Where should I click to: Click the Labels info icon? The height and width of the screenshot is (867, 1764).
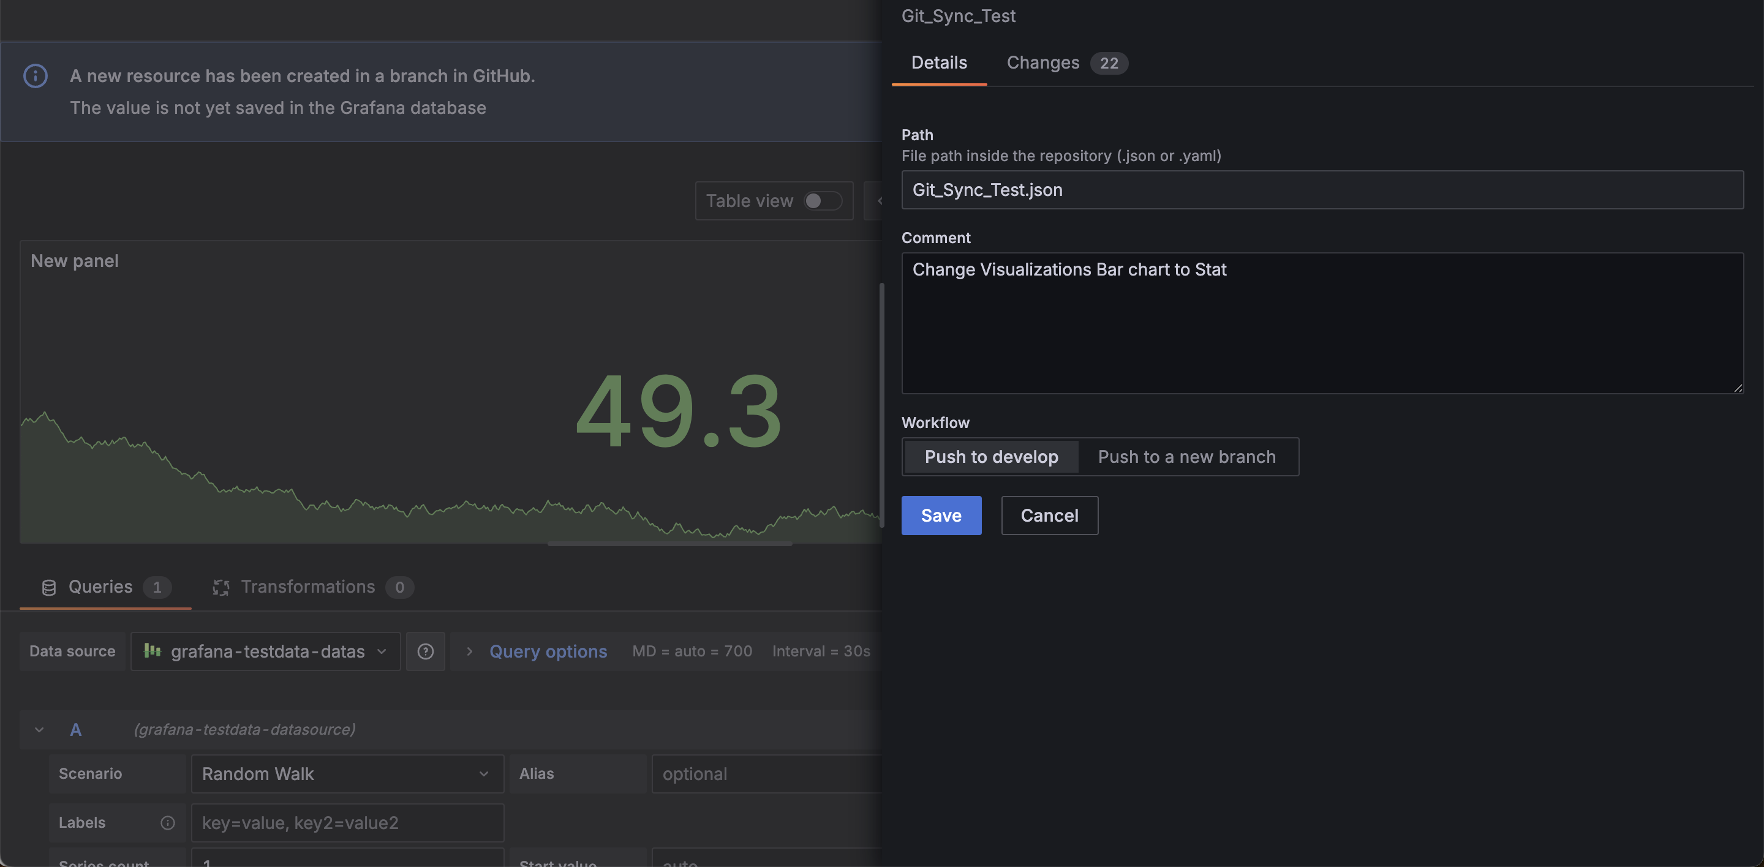coord(168,822)
